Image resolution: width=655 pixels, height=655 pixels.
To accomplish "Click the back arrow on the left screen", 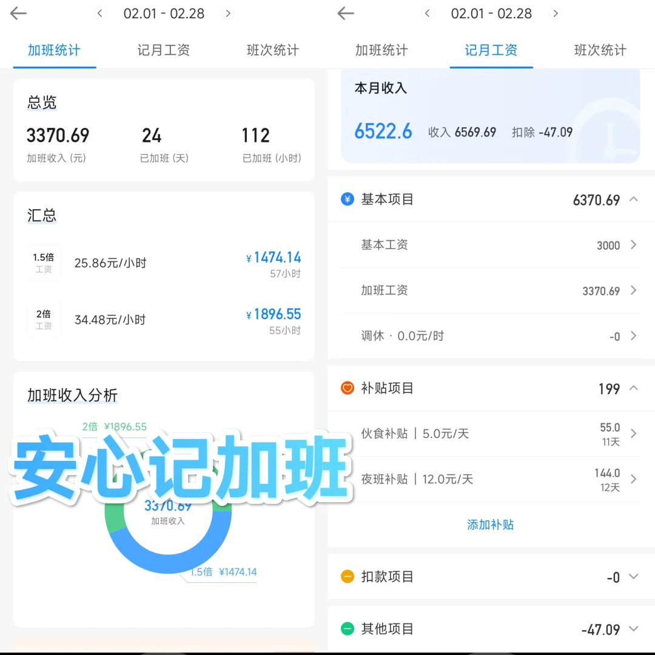I will 18,13.
